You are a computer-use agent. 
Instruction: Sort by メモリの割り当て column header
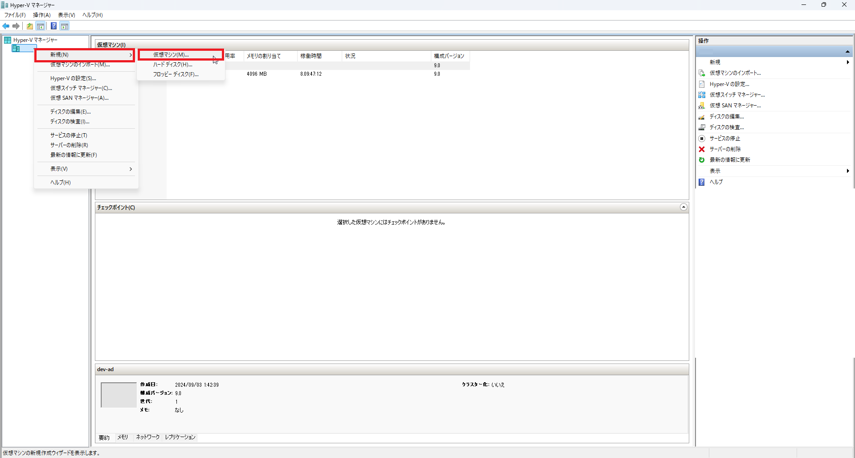pos(271,56)
